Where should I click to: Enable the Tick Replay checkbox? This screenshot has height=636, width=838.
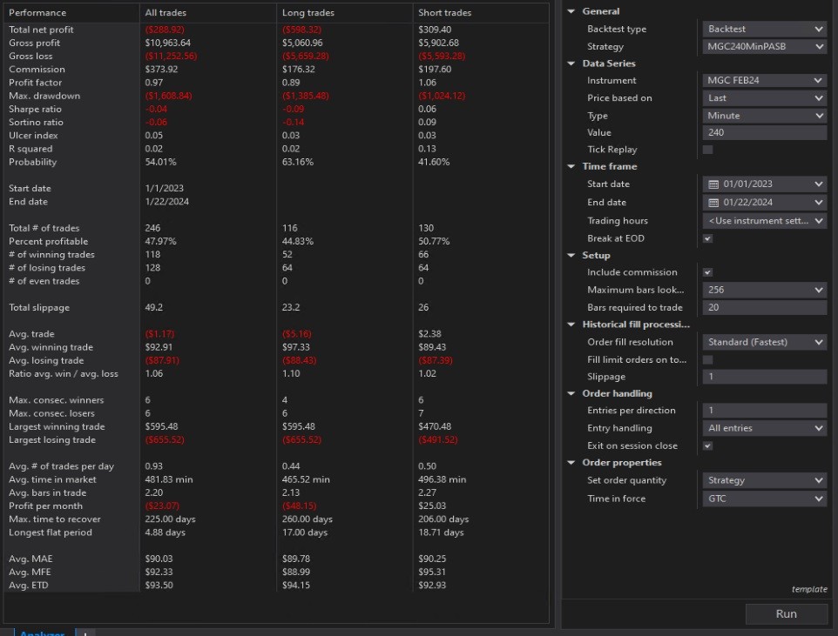pyautogui.click(x=707, y=150)
